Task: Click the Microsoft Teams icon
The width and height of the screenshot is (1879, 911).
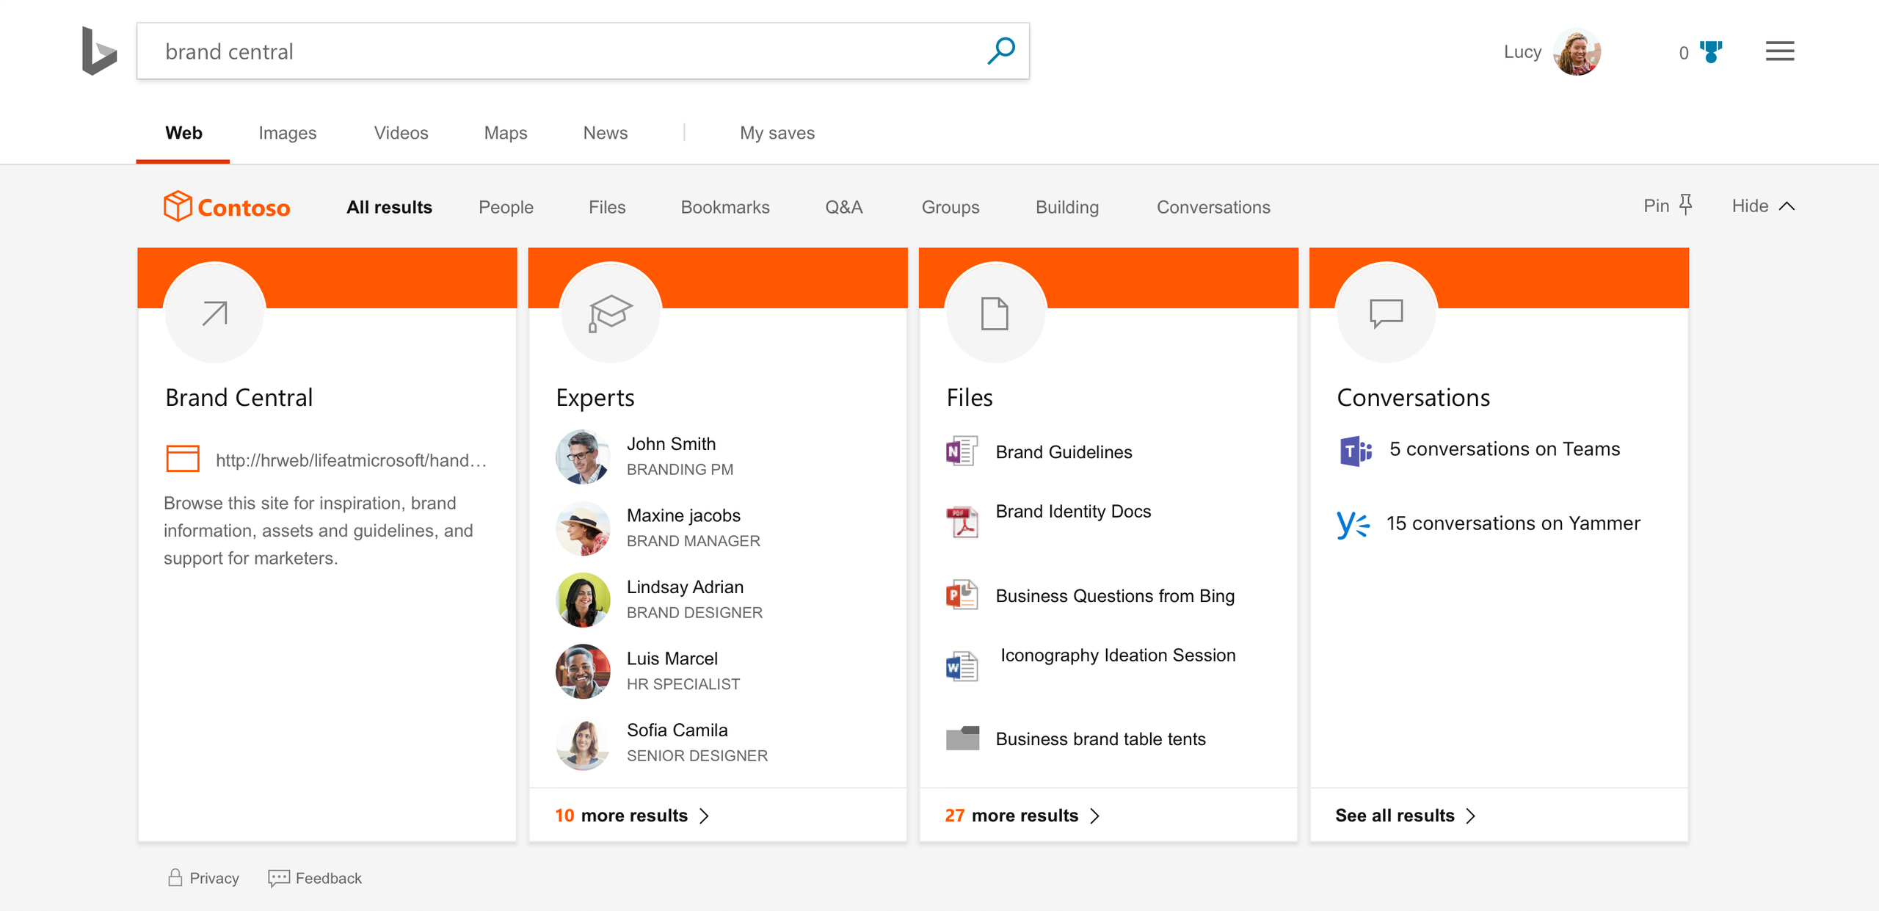Action: (x=1356, y=450)
